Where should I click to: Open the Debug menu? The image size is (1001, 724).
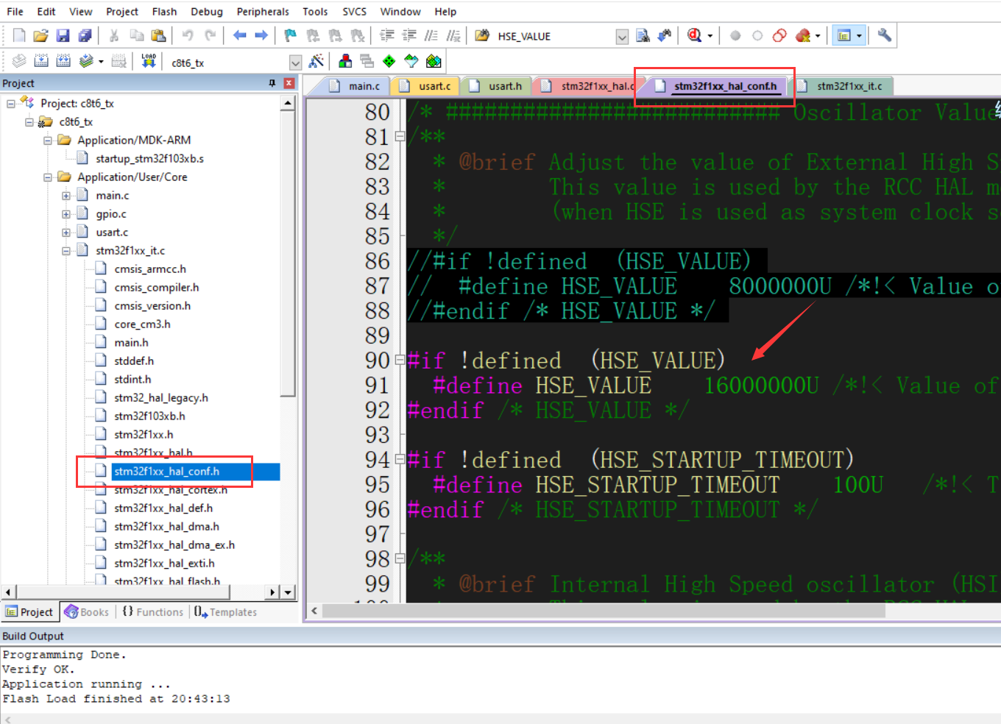click(207, 12)
